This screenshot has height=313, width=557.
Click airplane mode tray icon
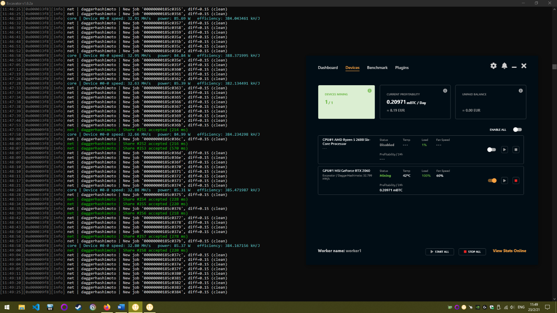(x=471, y=307)
